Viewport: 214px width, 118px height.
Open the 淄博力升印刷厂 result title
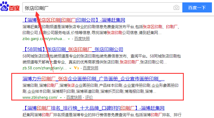click(94, 79)
